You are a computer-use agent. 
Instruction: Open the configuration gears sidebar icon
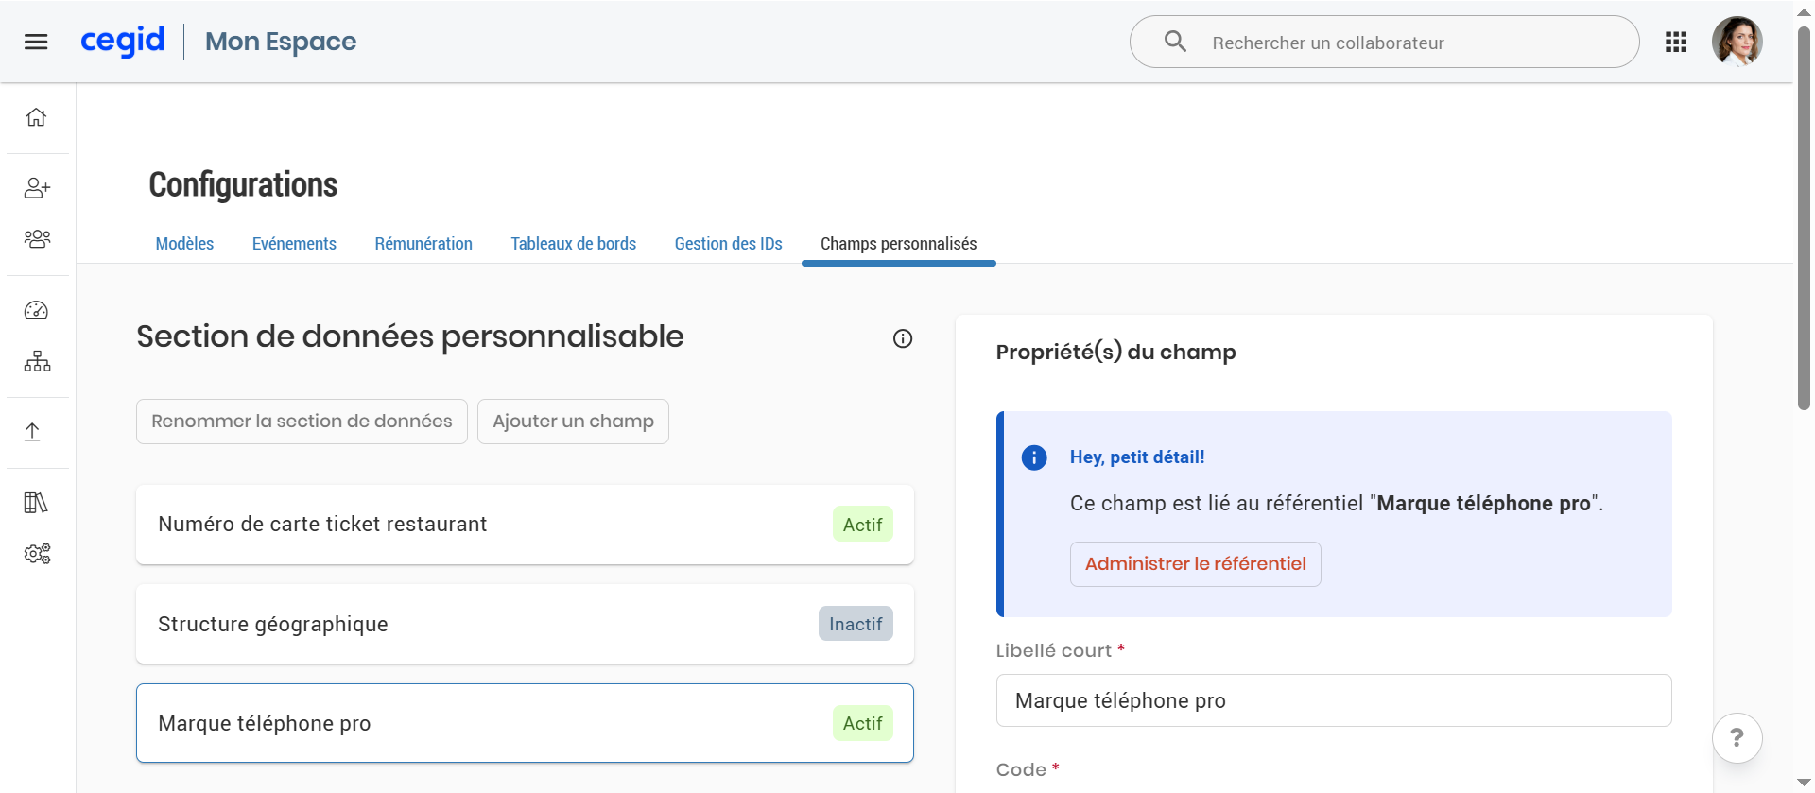click(37, 554)
